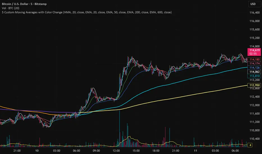Open the 5 Custom Moving Averages indicator legend
This screenshot has width=262, height=154.
(87, 12)
